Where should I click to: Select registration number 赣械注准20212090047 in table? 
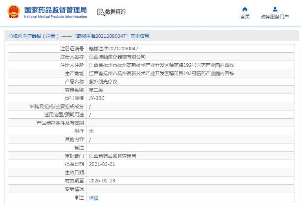pos(114,48)
